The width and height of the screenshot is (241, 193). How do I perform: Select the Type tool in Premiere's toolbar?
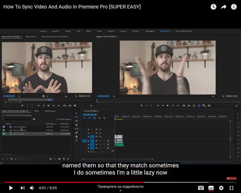tap(76, 140)
